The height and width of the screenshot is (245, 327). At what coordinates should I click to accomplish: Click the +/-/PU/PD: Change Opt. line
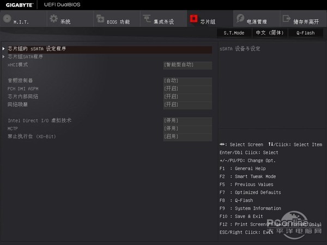[247, 161]
